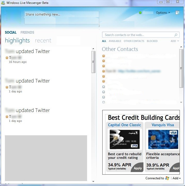185x186 pixels.
Task: Filter contacts by AVAILABLE
Action: click(115, 41)
